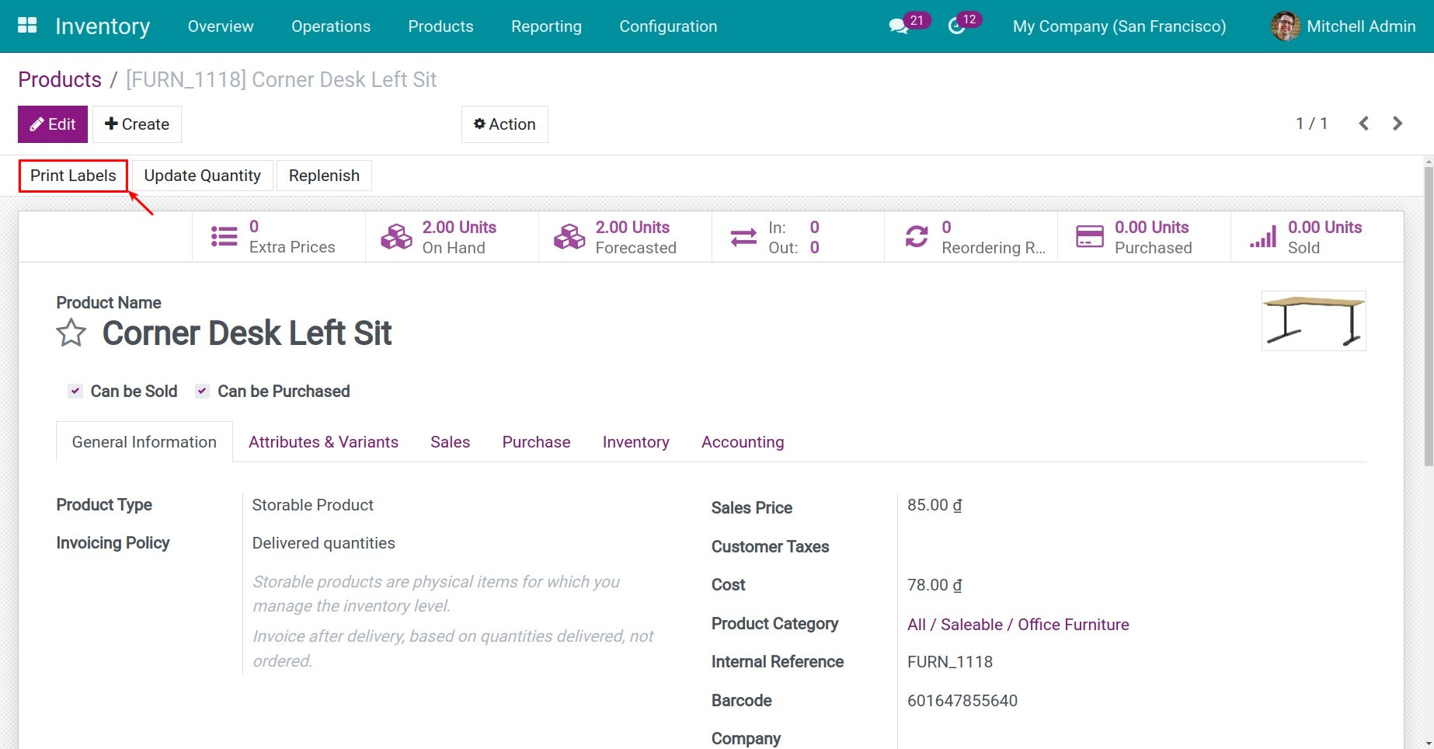Click the Inventory app title

pos(103,26)
